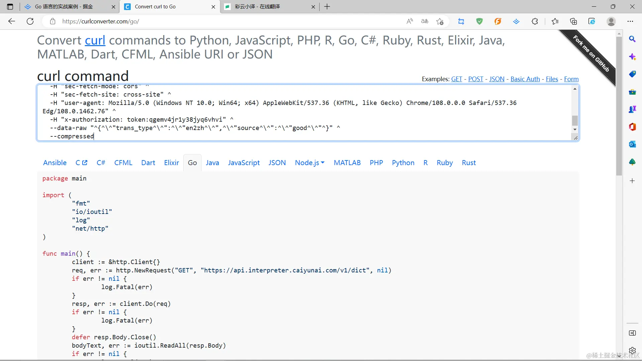Select the Ruby language tab
This screenshot has height=361, width=642.
click(444, 163)
